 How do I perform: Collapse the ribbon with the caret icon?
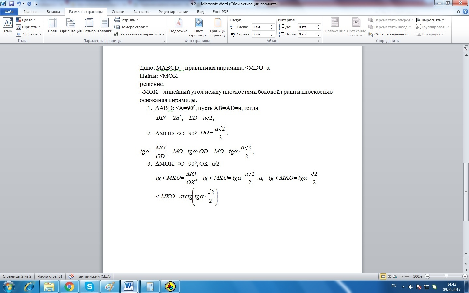pyautogui.click(x=458, y=12)
